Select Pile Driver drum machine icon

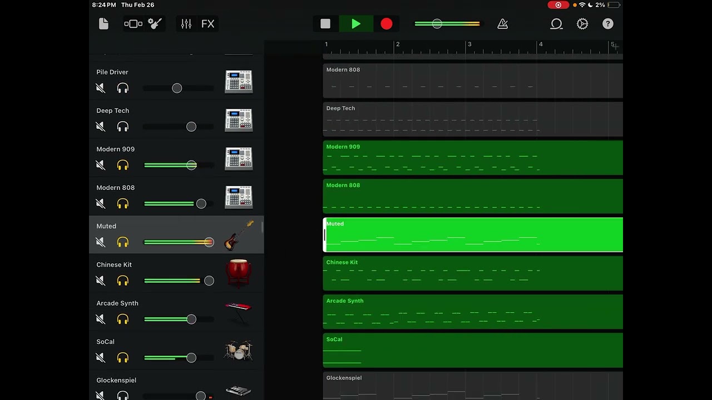pyautogui.click(x=239, y=82)
